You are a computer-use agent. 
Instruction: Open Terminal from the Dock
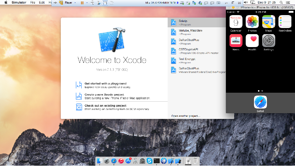(x=156, y=161)
